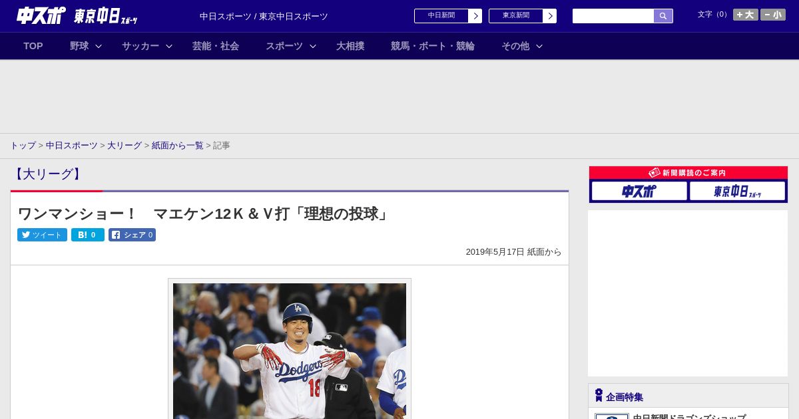Click the arrow beside 中日新聞
The height and width of the screenshot is (419, 799).
[x=475, y=16]
